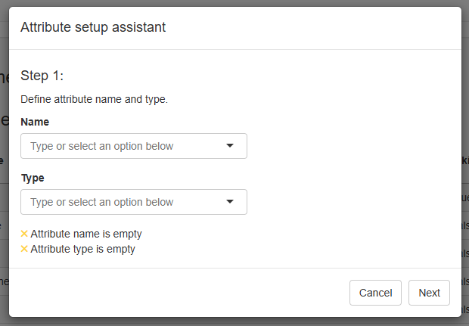This screenshot has width=469, height=326.
Task: Click the bold 'Type' field label
Action: pyautogui.click(x=33, y=178)
